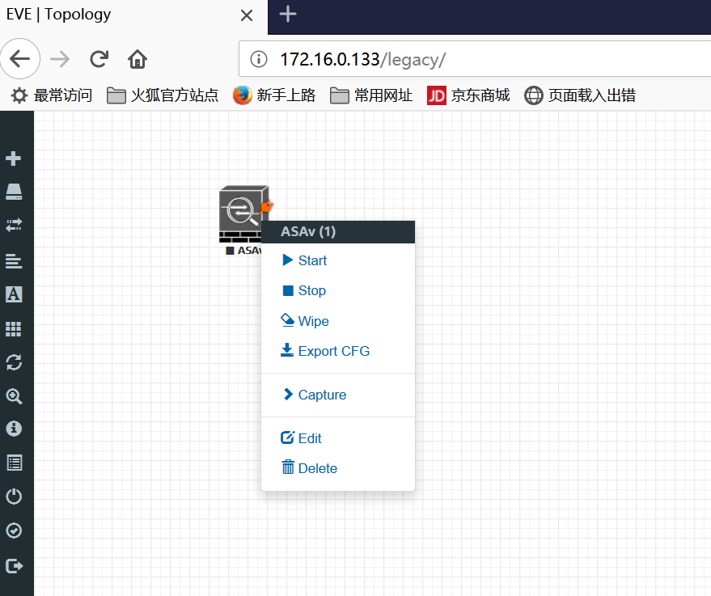
Task: Click the plus Add object sidebar icon
Action: pyautogui.click(x=13, y=159)
